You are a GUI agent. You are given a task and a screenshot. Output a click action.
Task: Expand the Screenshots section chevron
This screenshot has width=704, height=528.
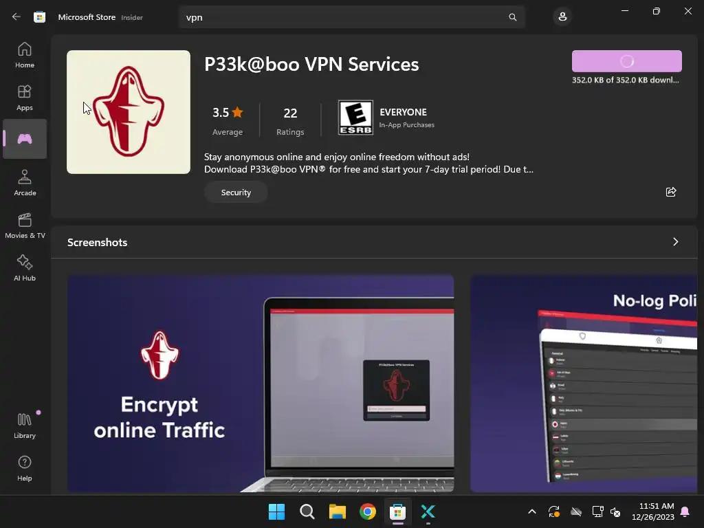pos(675,242)
